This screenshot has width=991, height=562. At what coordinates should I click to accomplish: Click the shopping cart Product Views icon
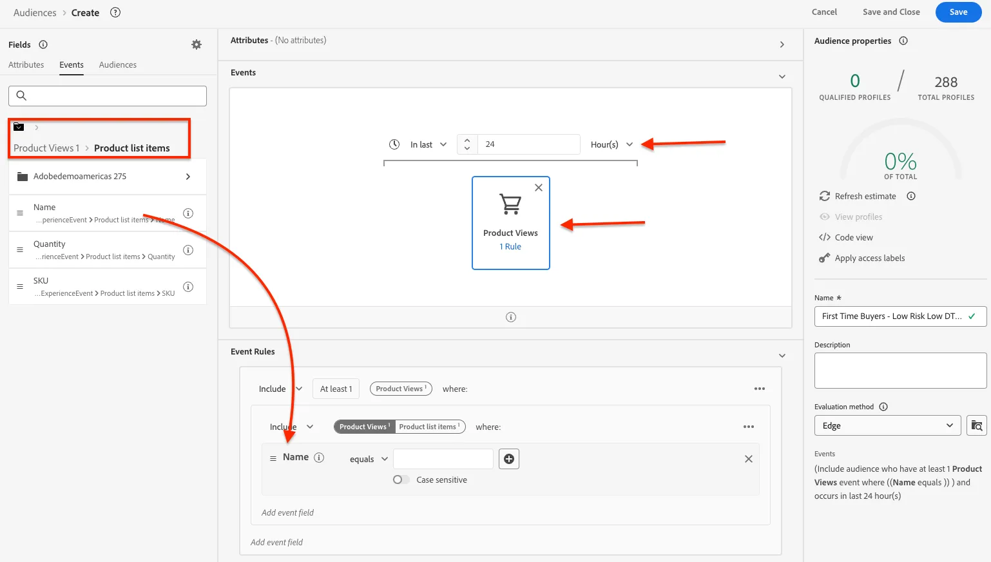pyautogui.click(x=510, y=204)
